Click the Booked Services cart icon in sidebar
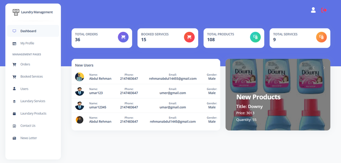This screenshot has width=341, height=163. coord(14,77)
